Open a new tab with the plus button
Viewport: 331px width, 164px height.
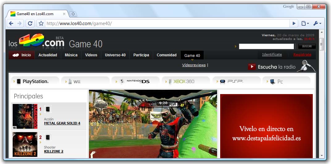pyautogui.click(x=73, y=14)
